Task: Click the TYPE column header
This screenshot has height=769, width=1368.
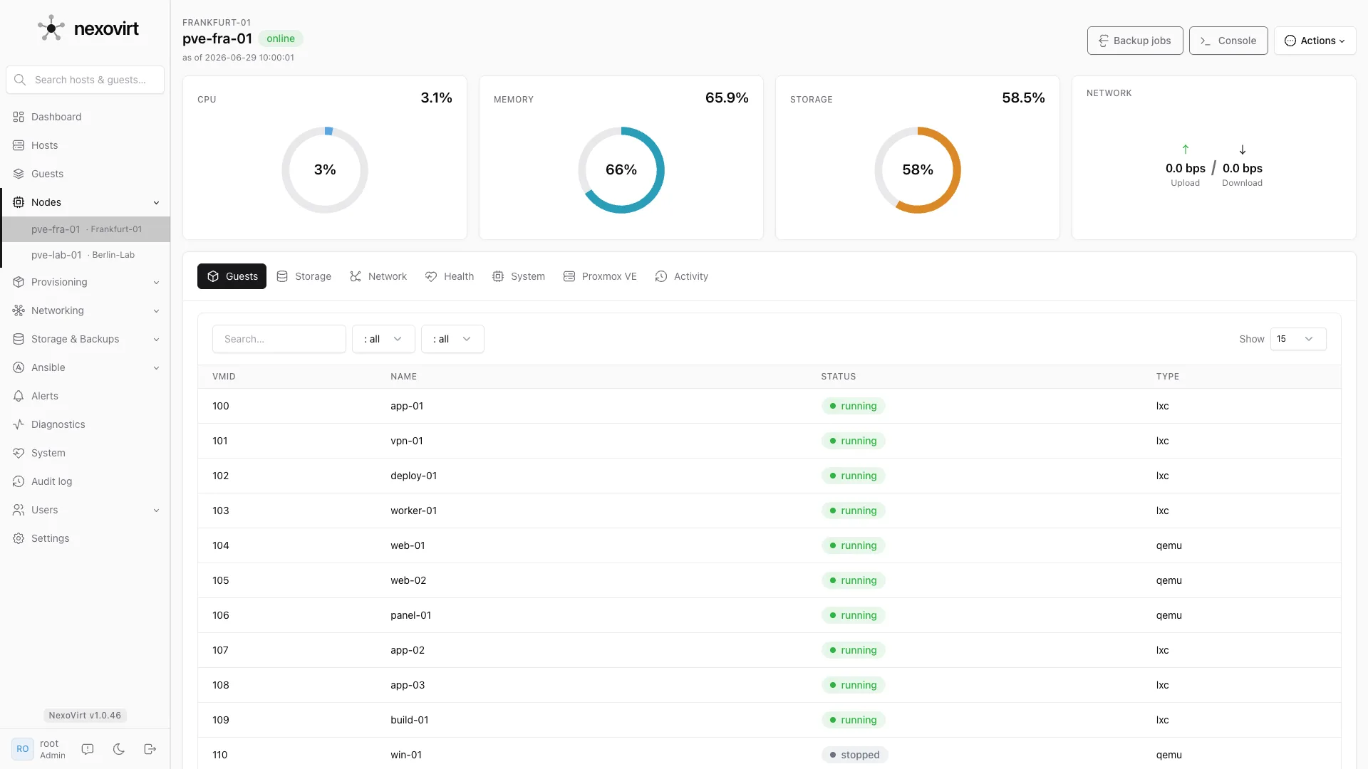Action: click(1167, 377)
